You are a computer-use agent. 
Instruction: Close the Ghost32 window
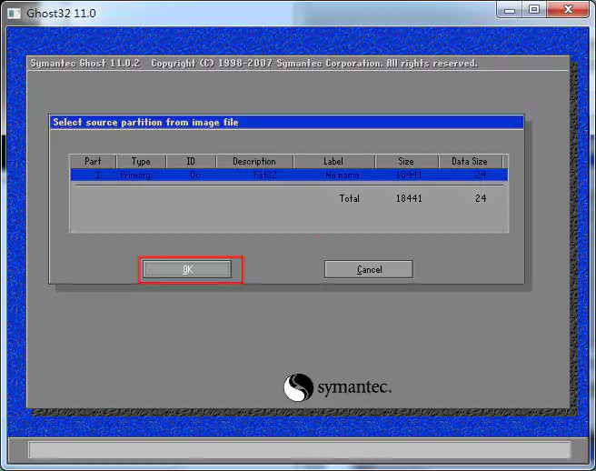569,10
